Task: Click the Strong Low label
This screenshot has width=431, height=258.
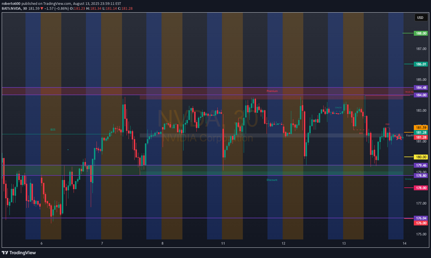Action: click(x=409, y=179)
